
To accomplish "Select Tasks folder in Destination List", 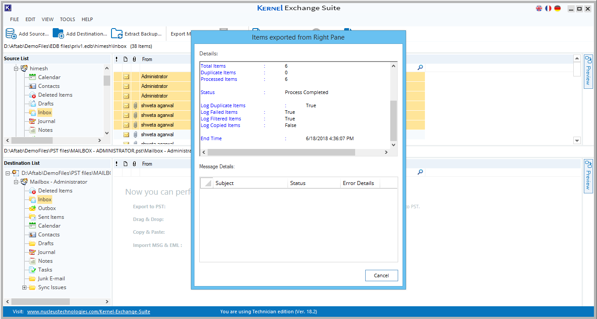I will point(45,270).
